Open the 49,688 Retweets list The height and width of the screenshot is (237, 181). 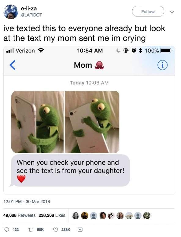[x=19, y=215]
